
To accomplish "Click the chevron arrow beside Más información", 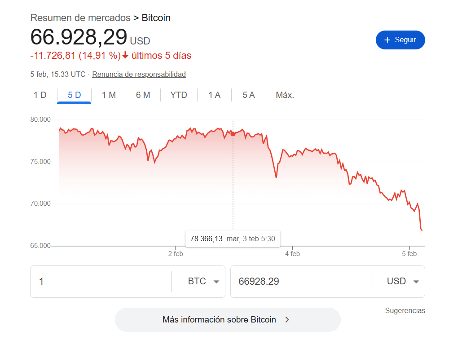I will pos(287,320).
